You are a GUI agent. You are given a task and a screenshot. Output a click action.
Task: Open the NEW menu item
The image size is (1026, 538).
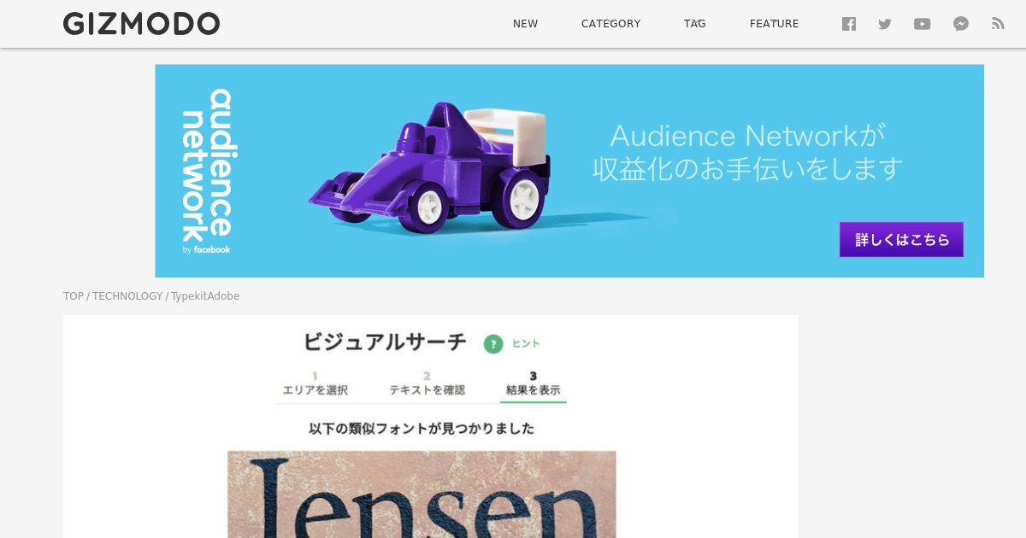[x=525, y=24]
